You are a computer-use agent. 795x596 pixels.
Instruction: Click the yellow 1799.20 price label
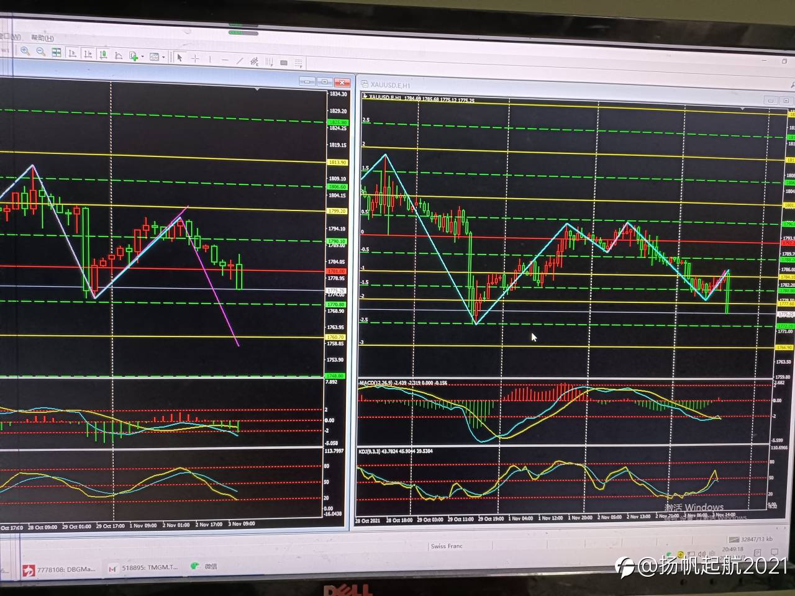tap(337, 211)
